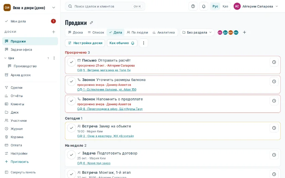Open Диск in the sidebar

tap(30, 112)
